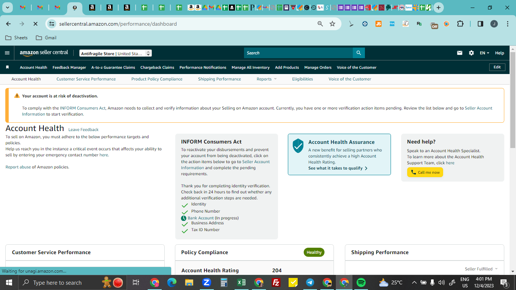Open the Chrome side panel

(x=480, y=24)
